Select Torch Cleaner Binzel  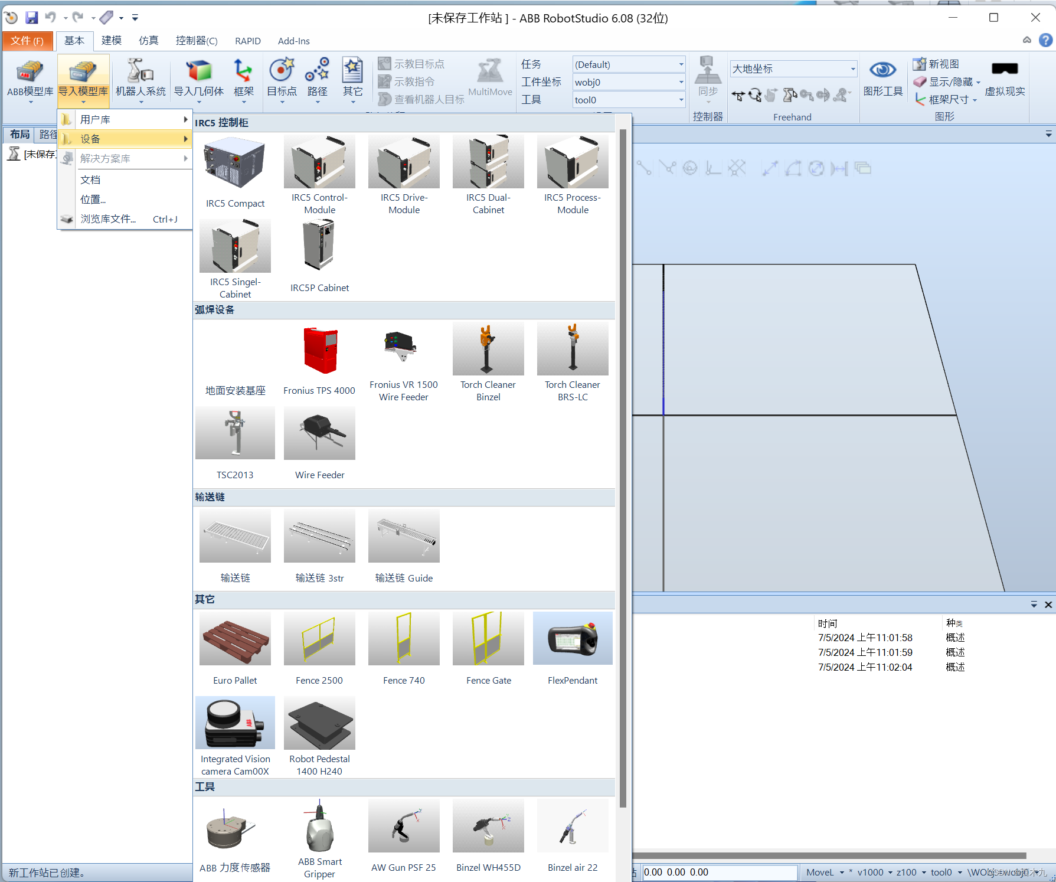click(488, 362)
